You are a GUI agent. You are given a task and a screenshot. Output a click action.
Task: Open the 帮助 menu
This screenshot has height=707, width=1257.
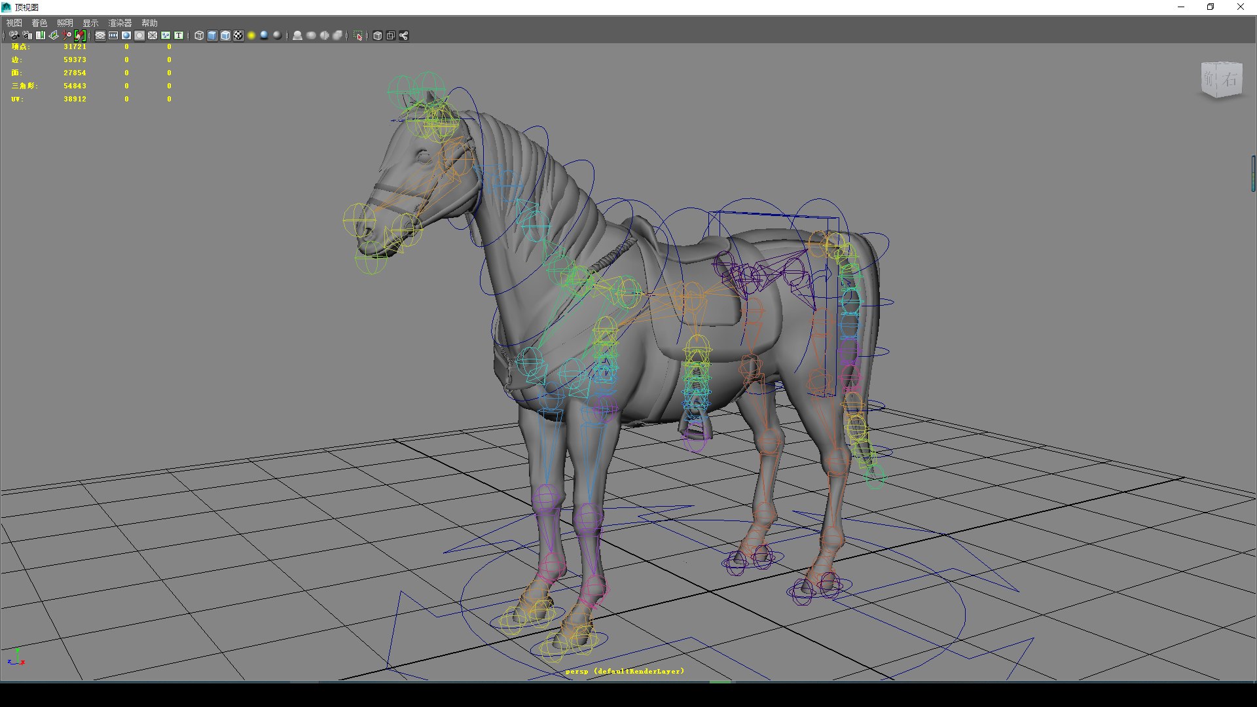[x=150, y=23]
